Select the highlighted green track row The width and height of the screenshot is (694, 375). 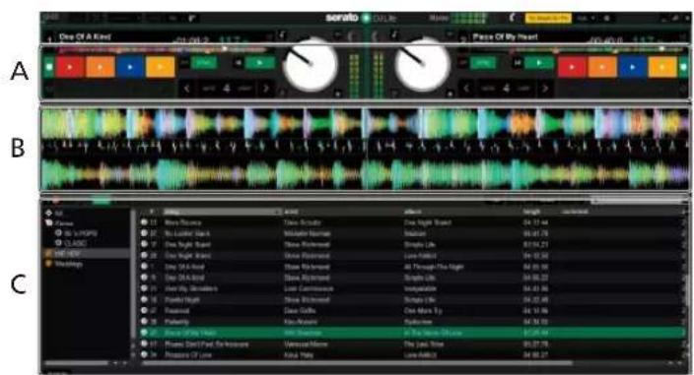[x=412, y=333]
